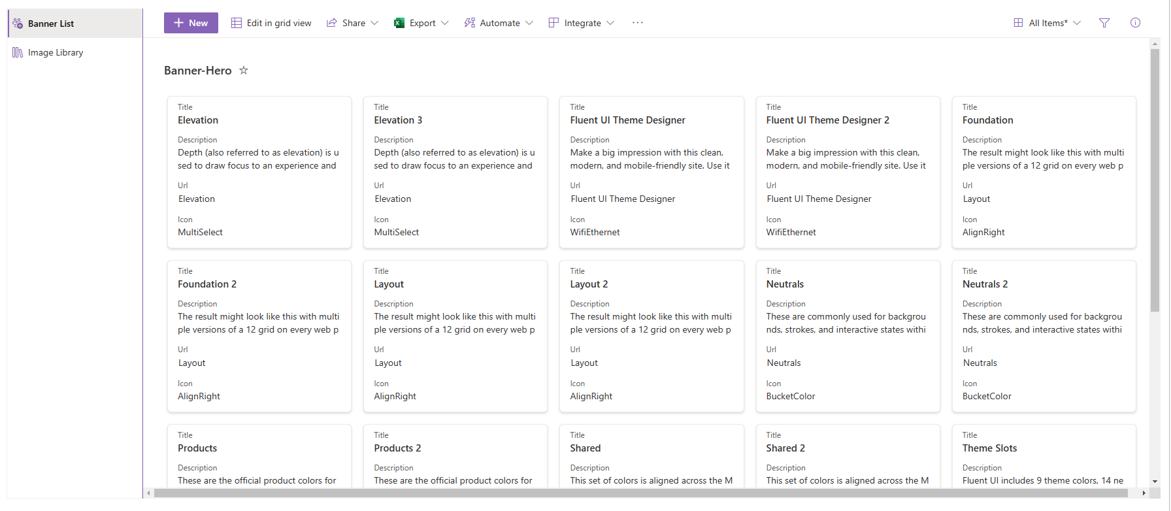Expand the Automate menu
Image resolution: width=1171 pixels, height=511 pixels.
coord(499,23)
